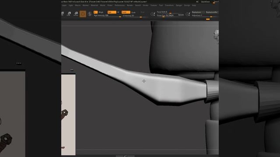The image size is (280, 157).
Task: Open the Zplugin menu
Action: click(x=179, y=5)
